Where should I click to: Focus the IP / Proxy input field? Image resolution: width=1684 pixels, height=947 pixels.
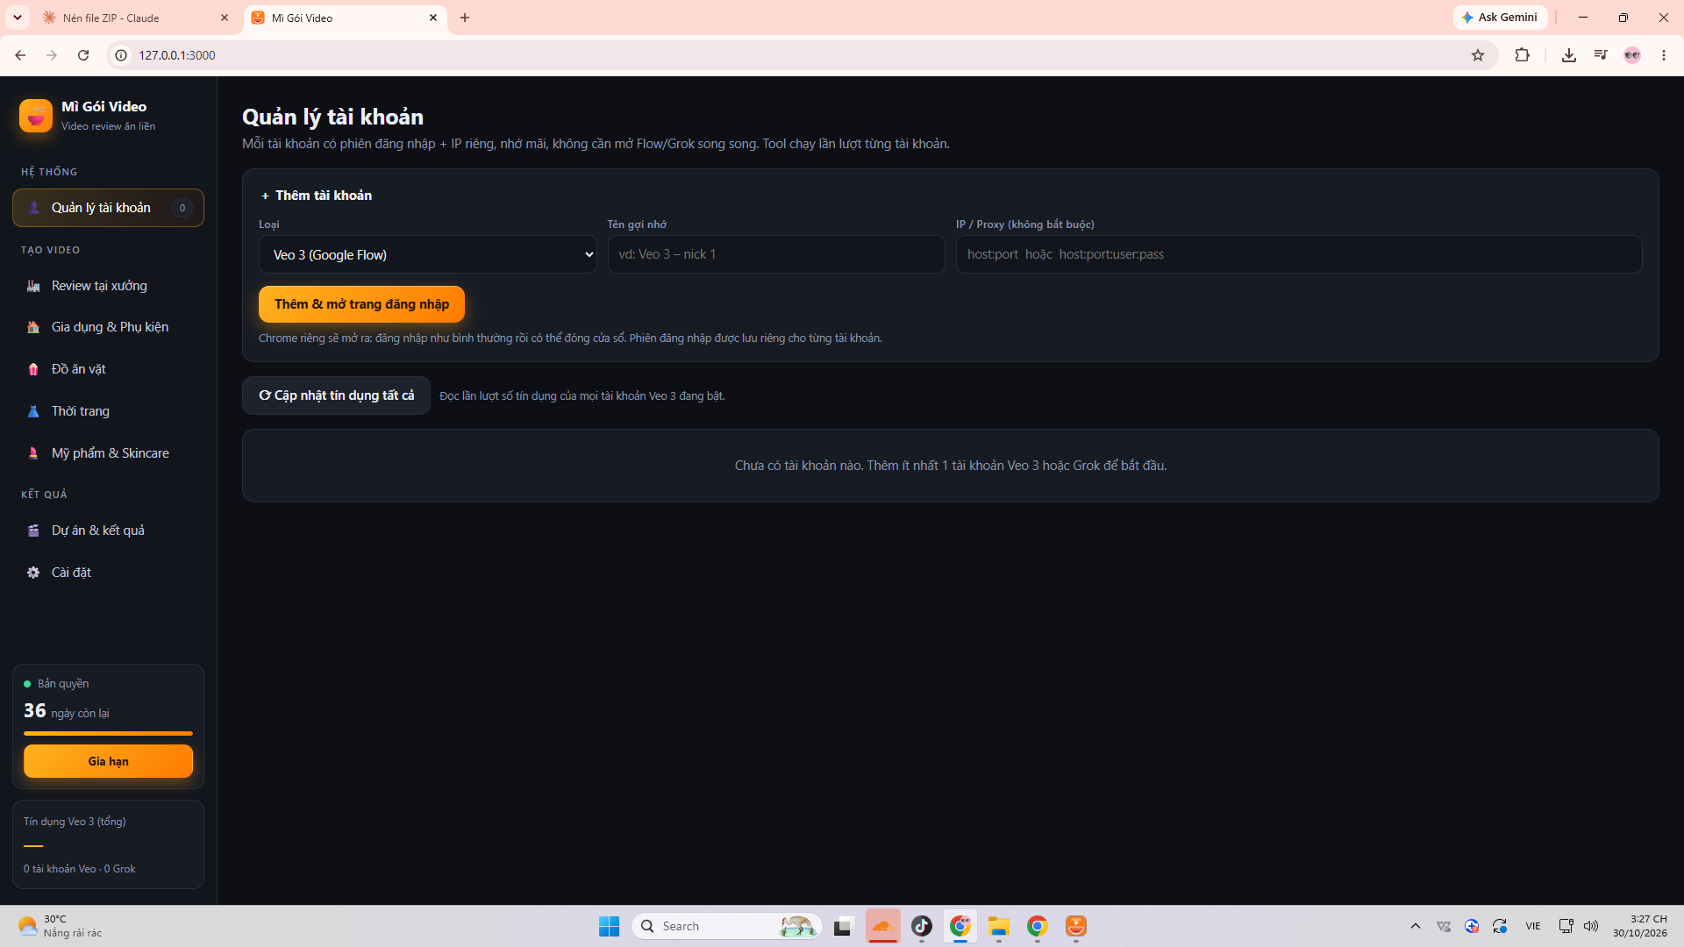pos(1299,254)
